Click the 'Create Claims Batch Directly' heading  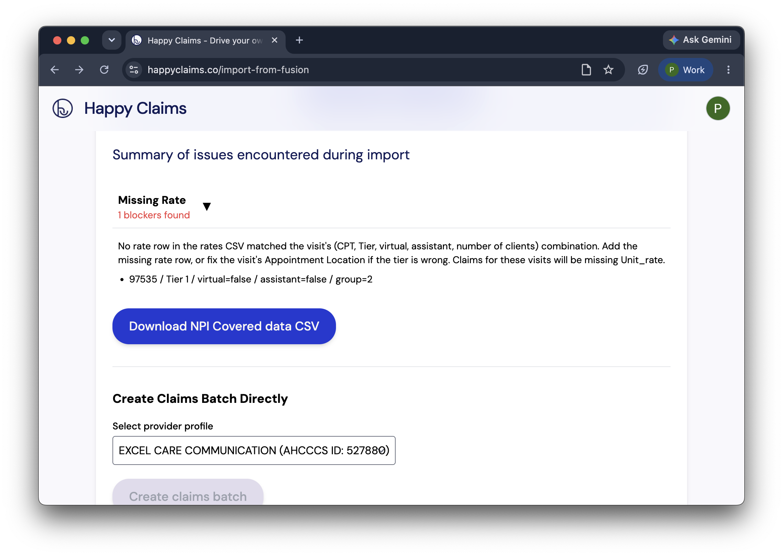tap(200, 399)
